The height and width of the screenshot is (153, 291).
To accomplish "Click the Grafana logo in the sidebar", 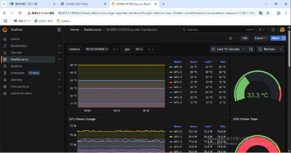I will pyautogui.click(x=5, y=30).
